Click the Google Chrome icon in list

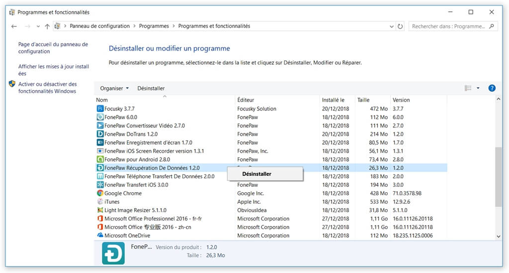click(x=100, y=193)
